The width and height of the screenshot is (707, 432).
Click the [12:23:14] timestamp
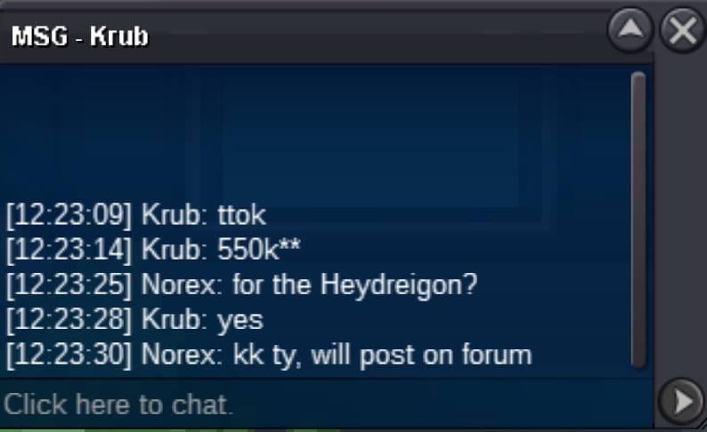click(x=69, y=250)
